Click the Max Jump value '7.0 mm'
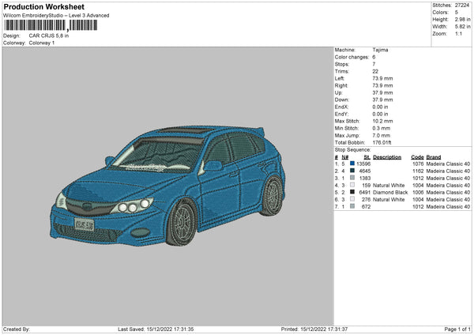 coord(382,135)
